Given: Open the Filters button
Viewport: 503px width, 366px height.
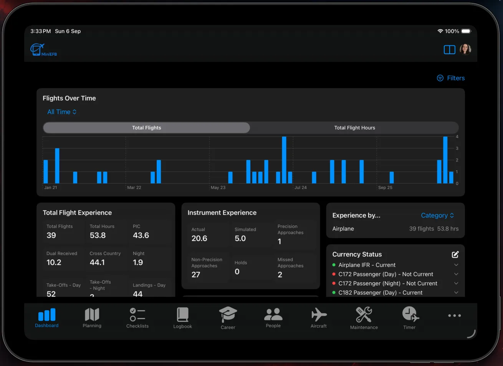Looking at the screenshot, I should pos(451,78).
